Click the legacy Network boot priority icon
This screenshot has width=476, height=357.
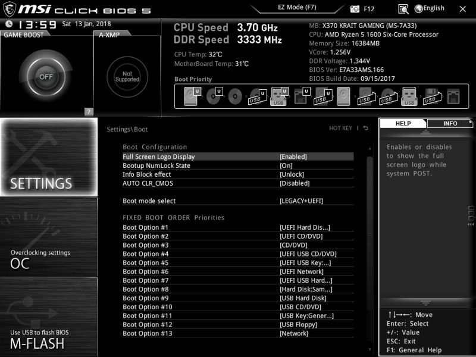point(453,96)
